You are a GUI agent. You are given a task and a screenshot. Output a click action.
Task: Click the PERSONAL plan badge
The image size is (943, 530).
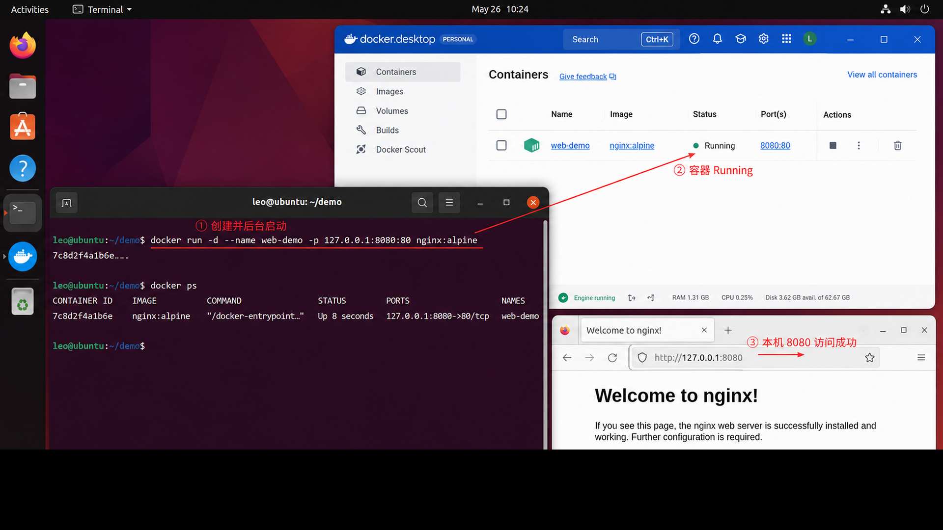[x=458, y=39]
